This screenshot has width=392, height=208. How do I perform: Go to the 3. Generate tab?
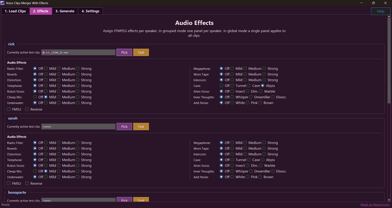65,11
